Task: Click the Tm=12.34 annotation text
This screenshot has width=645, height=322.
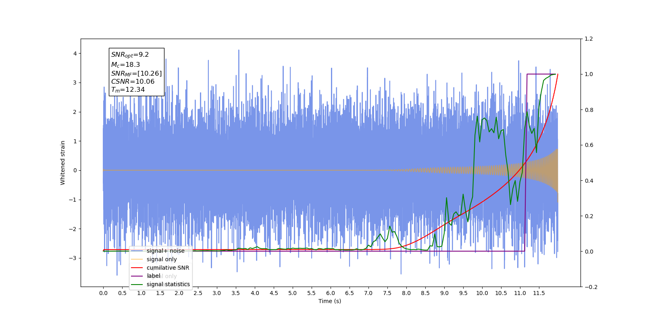Action: click(x=128, y=90)
